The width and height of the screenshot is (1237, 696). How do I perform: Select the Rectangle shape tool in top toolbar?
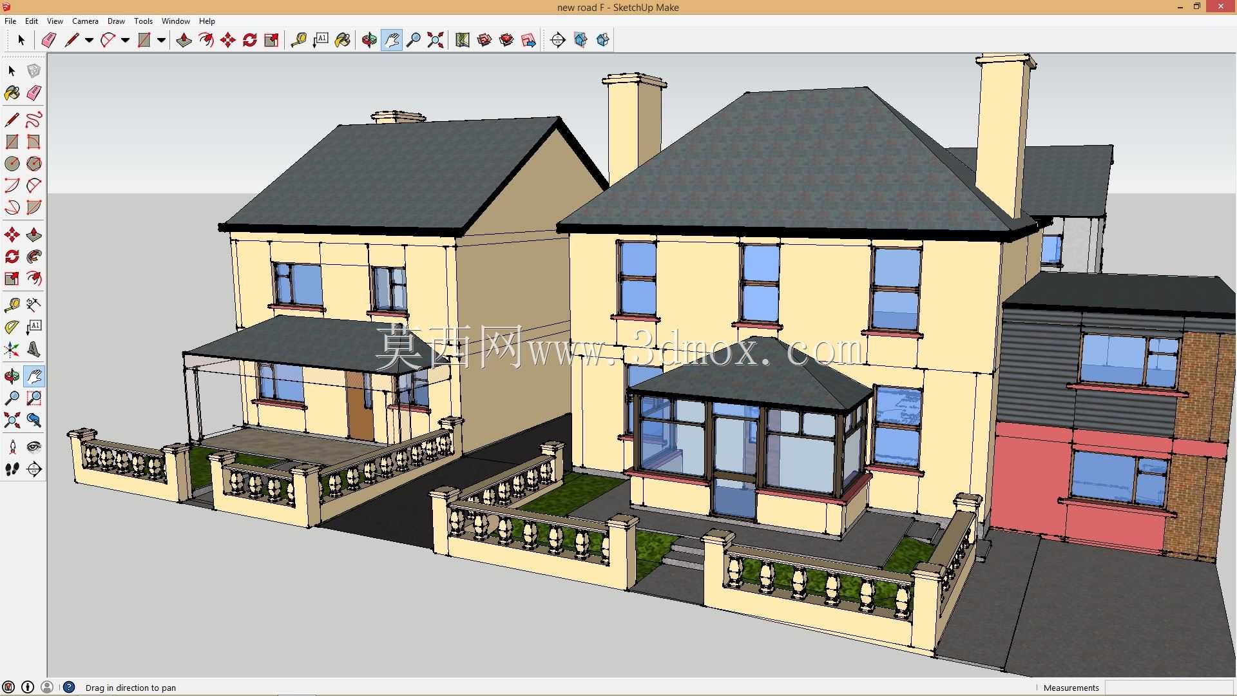pos(144,40)
